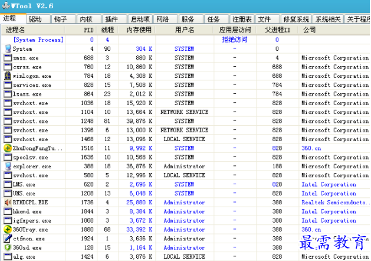The image size is (371, 261).
Task: Click the 360Tray.exe process icon
Action: point(8,229)
